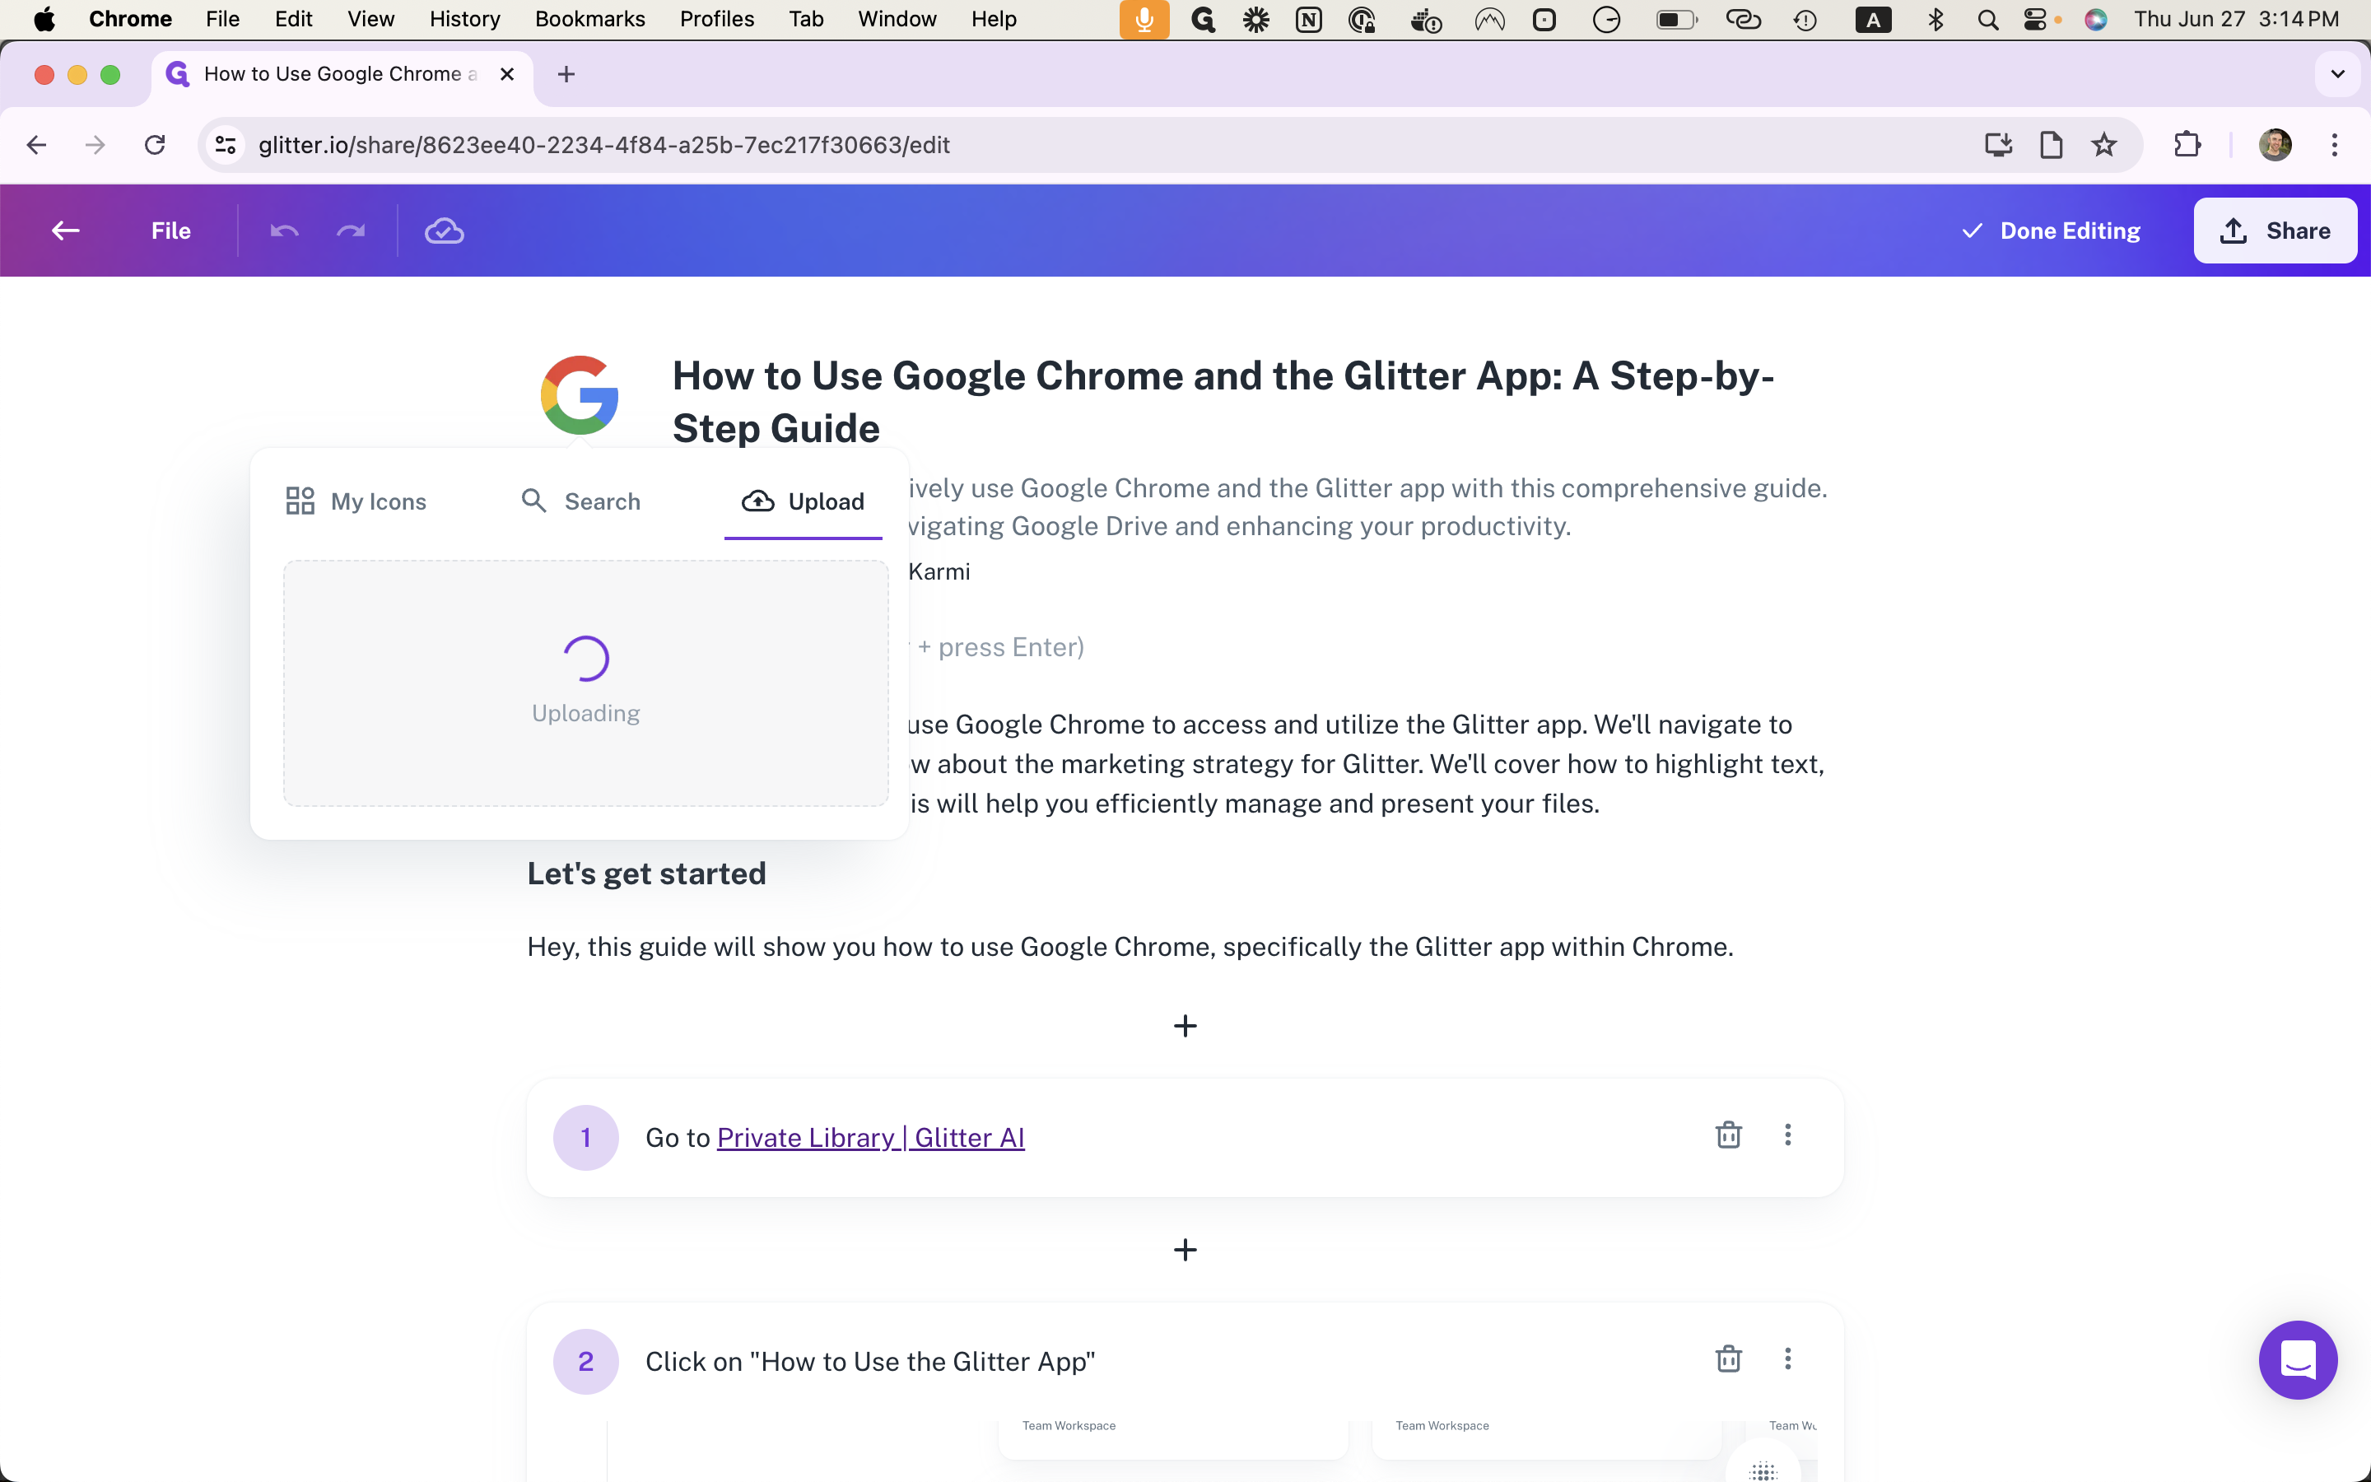Image resolution: width=2371 pixels, height=1482 pixels.
Task: Click the browser back button
Action: [36, 145]
